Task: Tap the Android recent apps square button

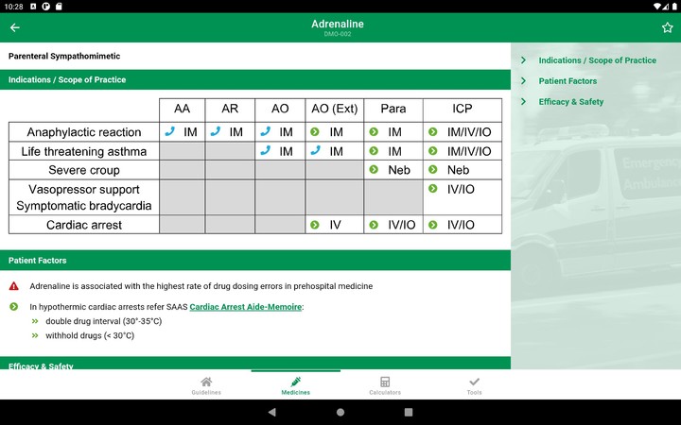Action: (409, 412)
